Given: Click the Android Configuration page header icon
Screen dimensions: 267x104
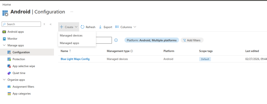Looking at the screenshot, I should pos(5,13).
